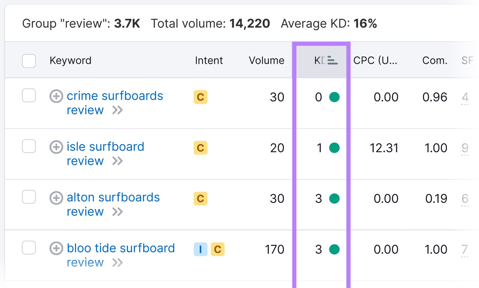Open the isle surfboard review keyword link
This screenshot has width=479, height=288.
tap(105, 147)
